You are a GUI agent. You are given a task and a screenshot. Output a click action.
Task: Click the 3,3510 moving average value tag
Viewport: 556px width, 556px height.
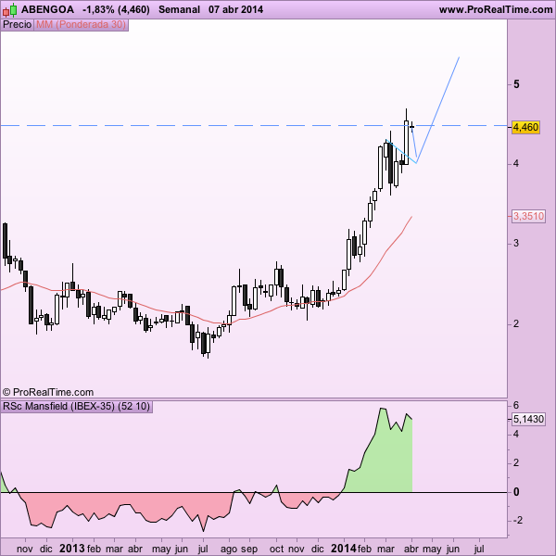pos(528,216)
